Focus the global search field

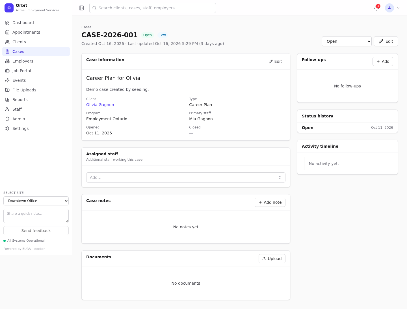click(x=153, y=8)
